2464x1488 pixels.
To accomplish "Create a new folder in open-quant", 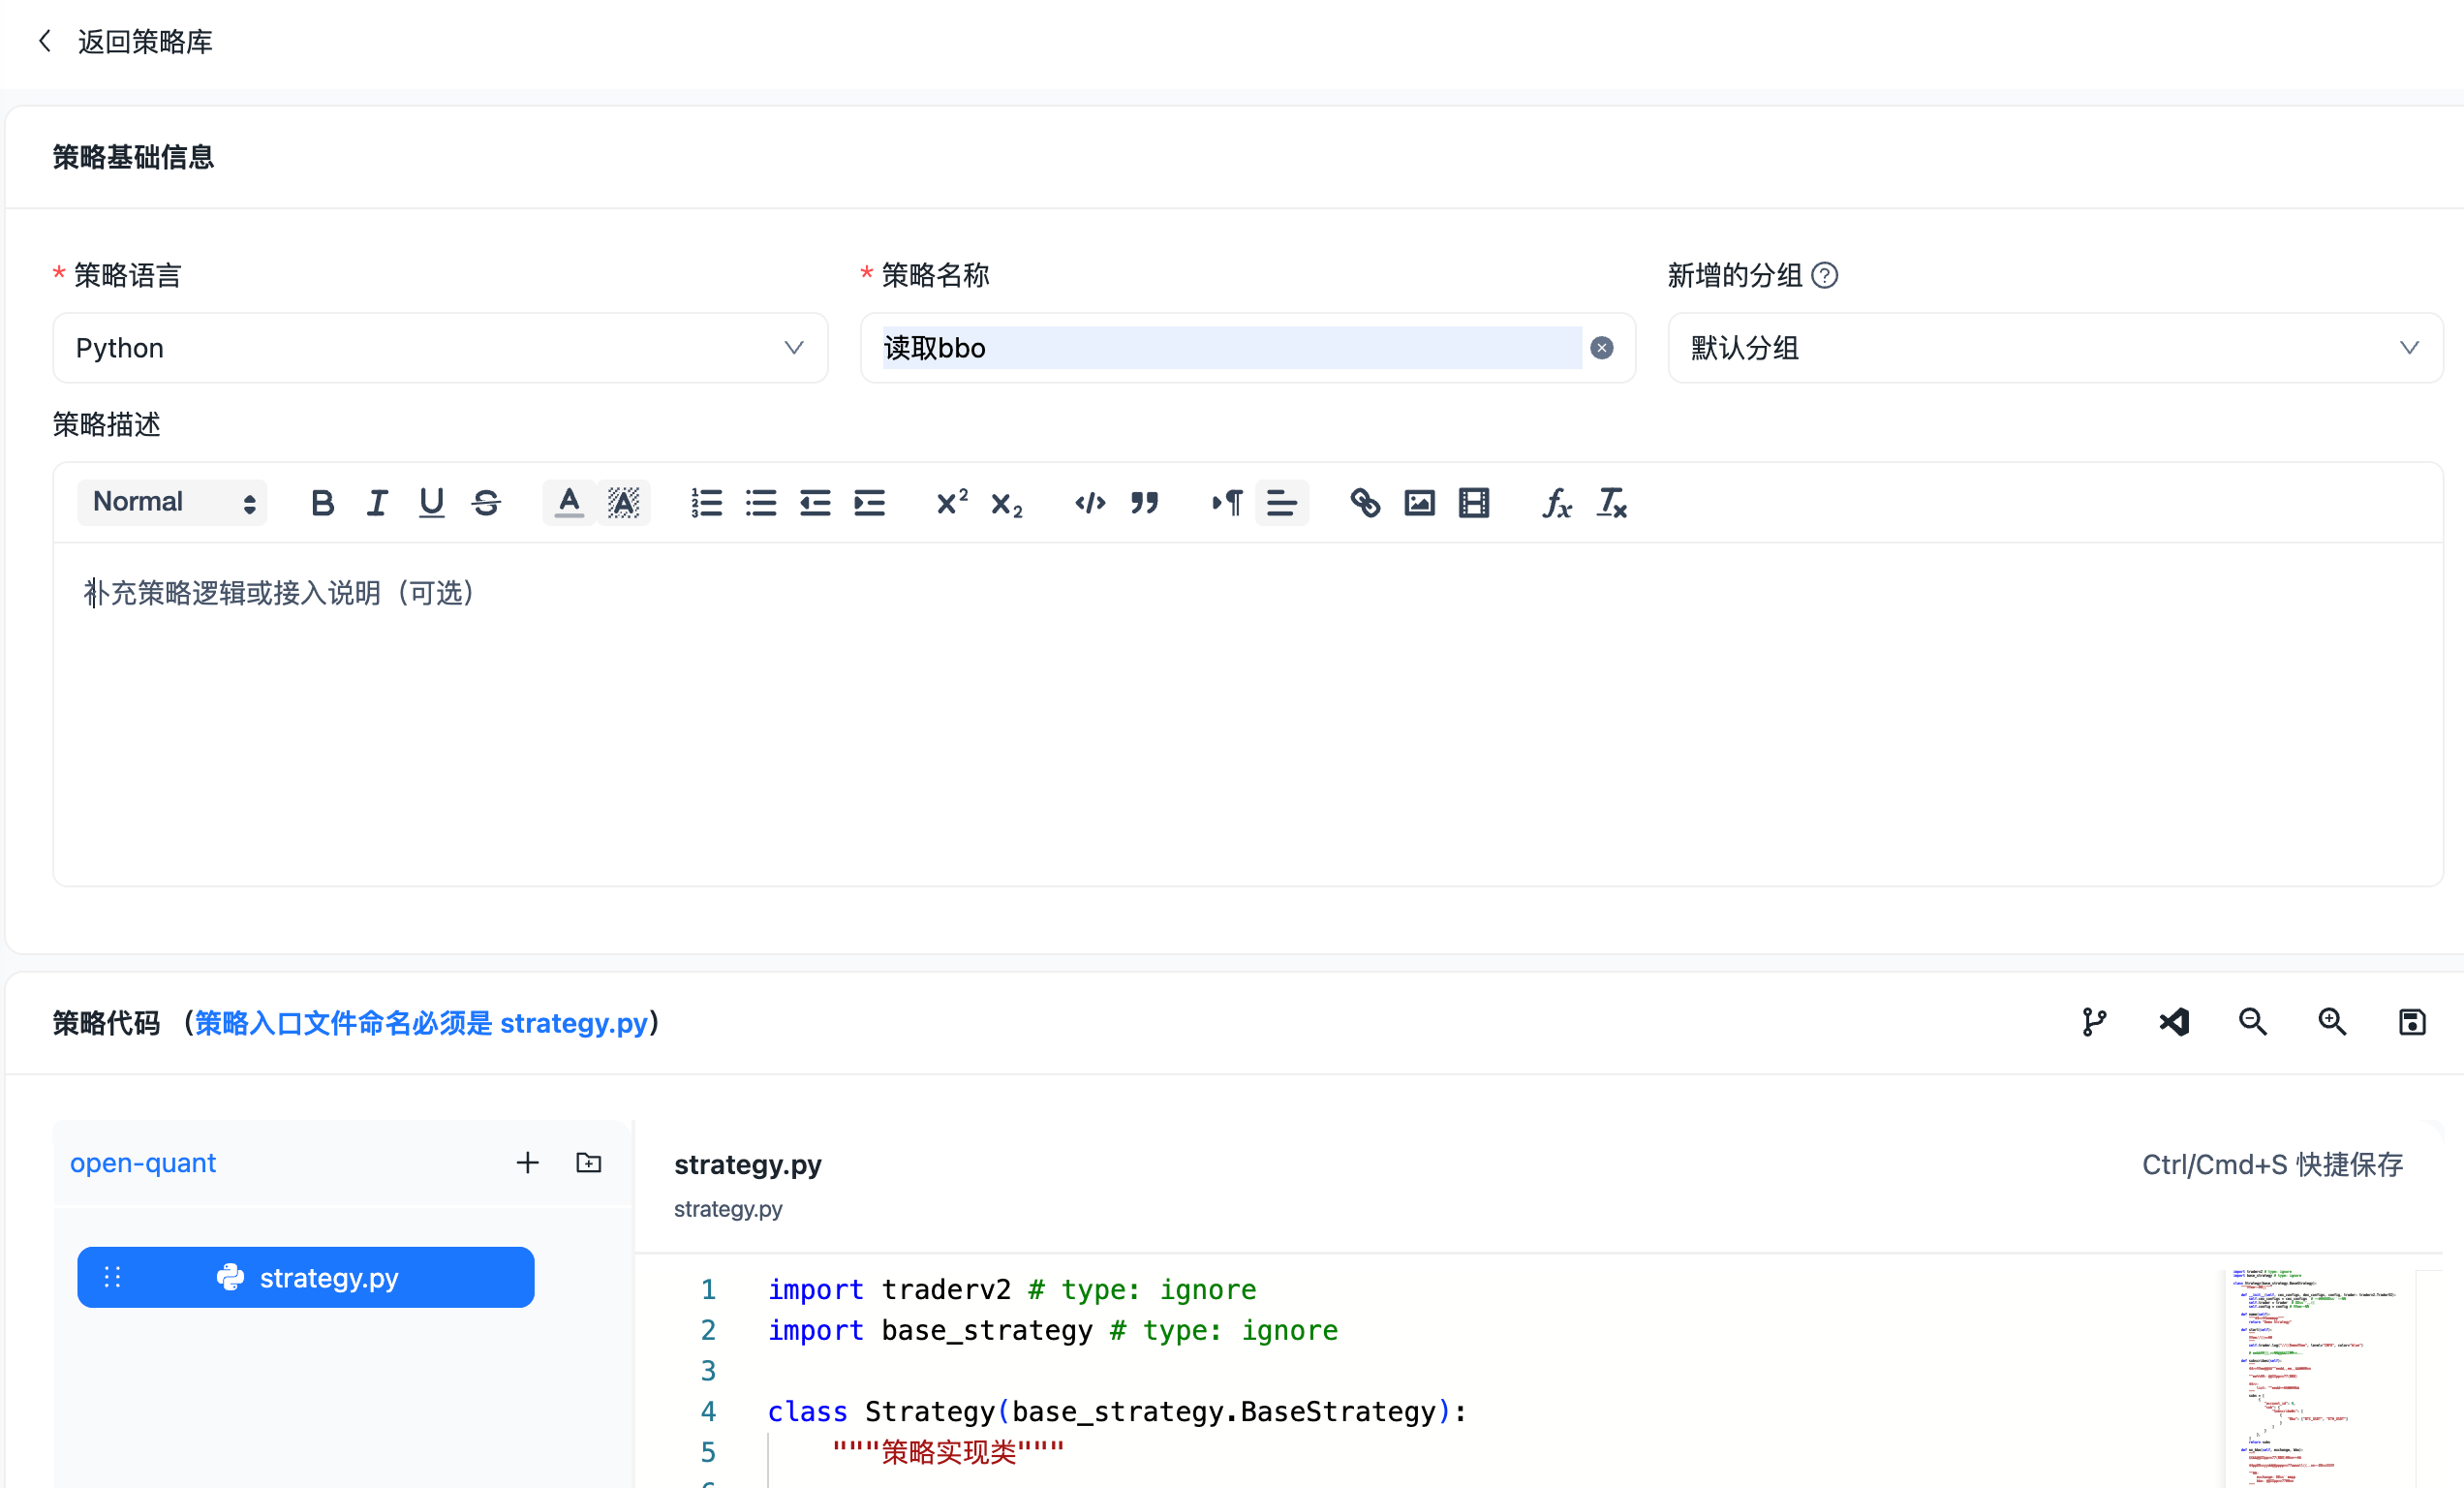I will [589, 1162].
